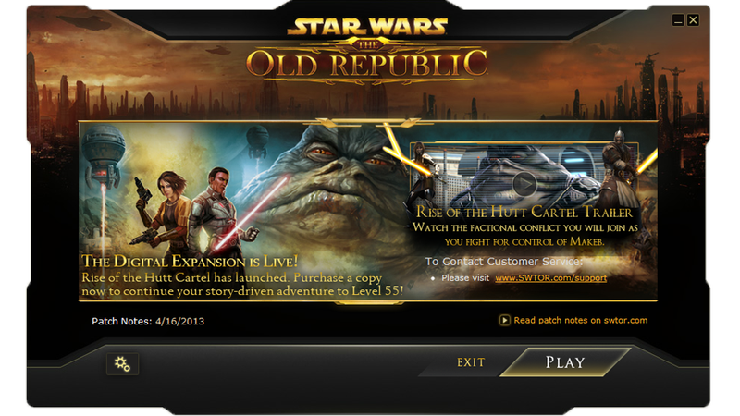Select the To Contact Customer Service heading

(503, 262)
